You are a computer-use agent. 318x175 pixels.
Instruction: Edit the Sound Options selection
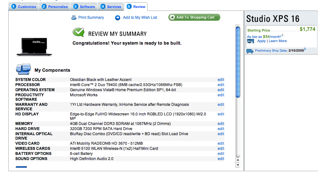tap(221, 159)
